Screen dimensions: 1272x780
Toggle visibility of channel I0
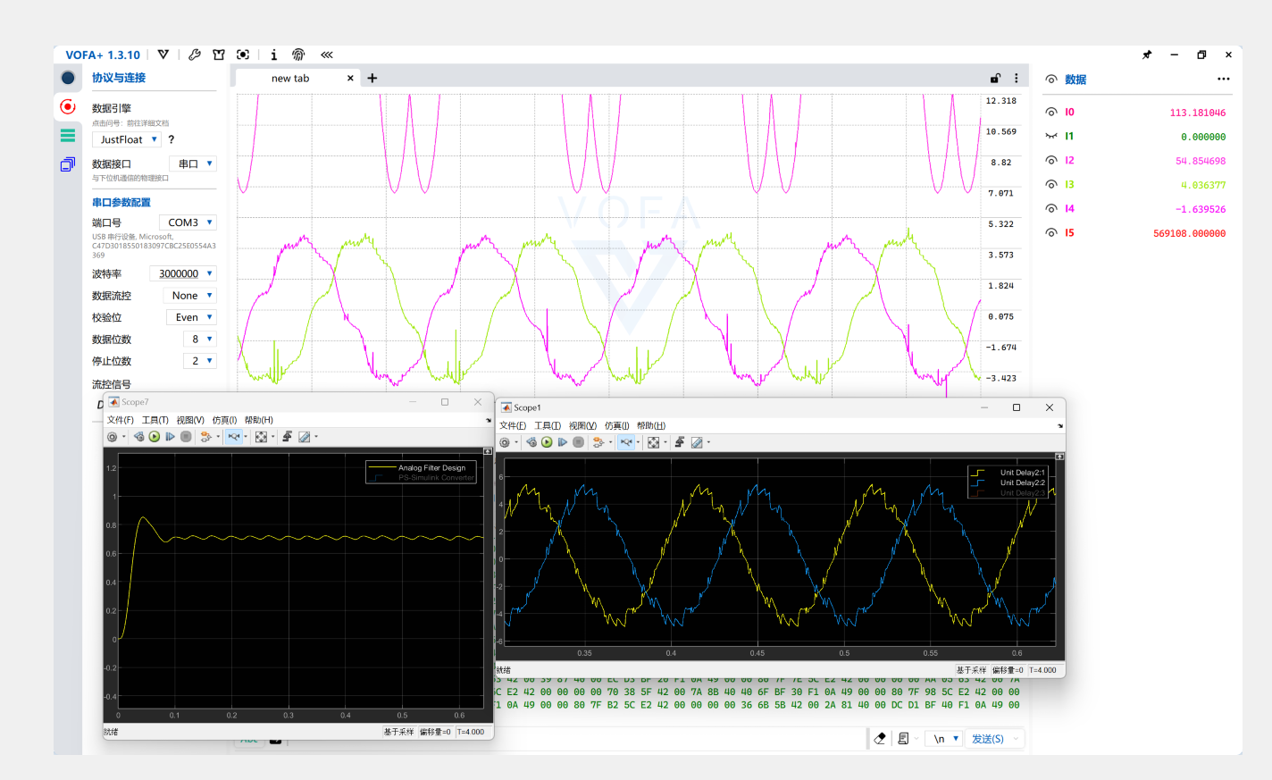(1051, 113)
